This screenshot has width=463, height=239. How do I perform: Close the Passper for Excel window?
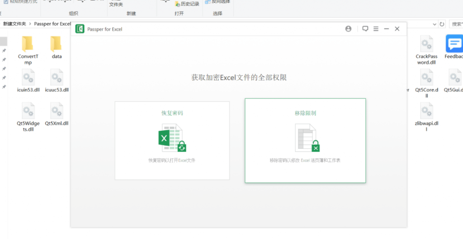point(397,29)
